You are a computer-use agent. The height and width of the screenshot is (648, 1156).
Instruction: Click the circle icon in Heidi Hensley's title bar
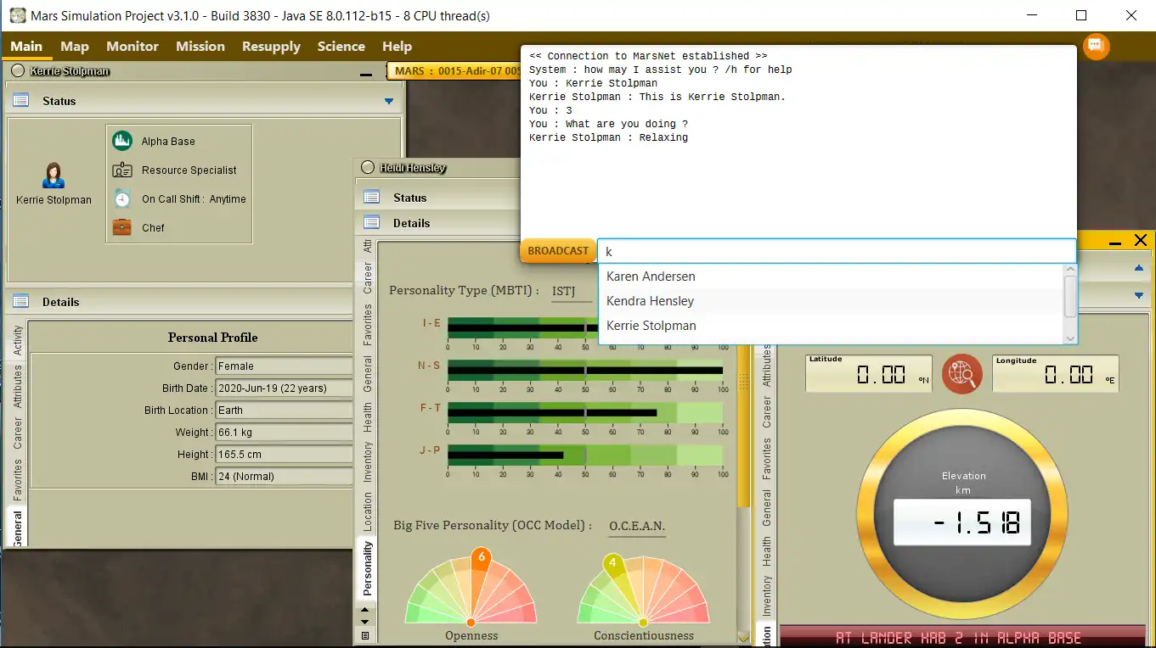pyautogui.click(x=367, y=168)
